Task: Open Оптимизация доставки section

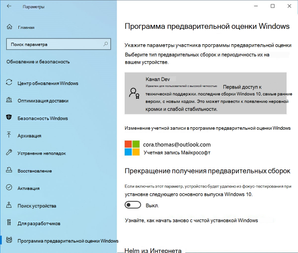Action: click(43, 101)
